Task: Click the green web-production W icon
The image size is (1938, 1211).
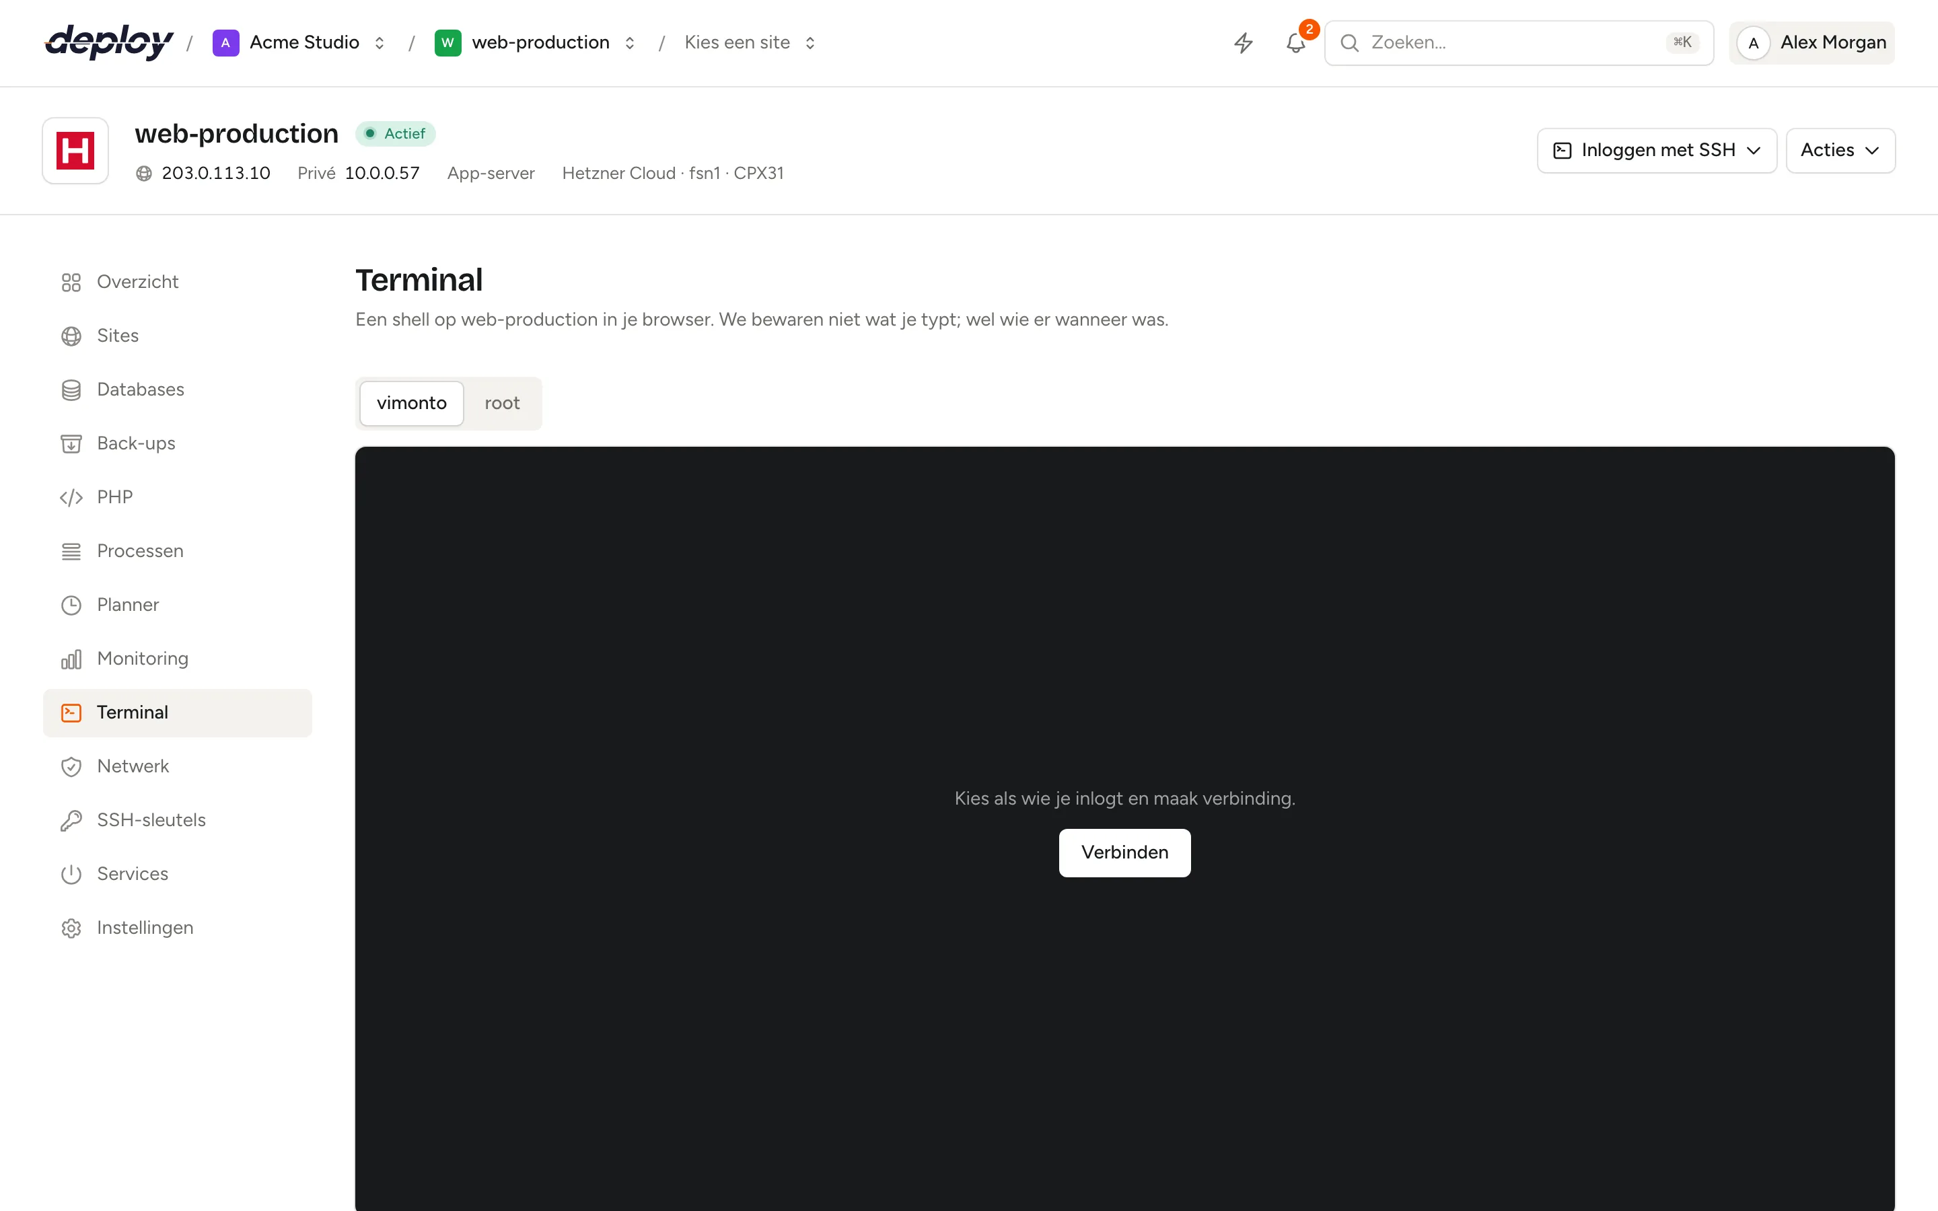Action: (x=447, y=42)
